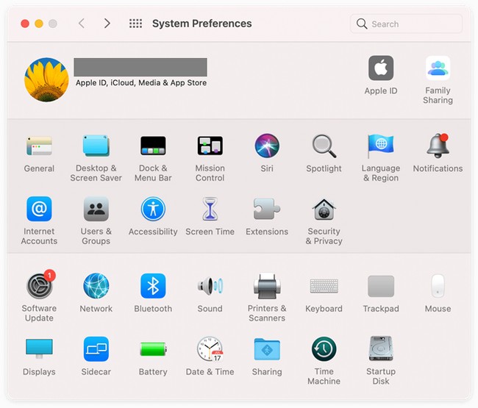
Task: Go forward with the right chevron
Action: point(107,24)
